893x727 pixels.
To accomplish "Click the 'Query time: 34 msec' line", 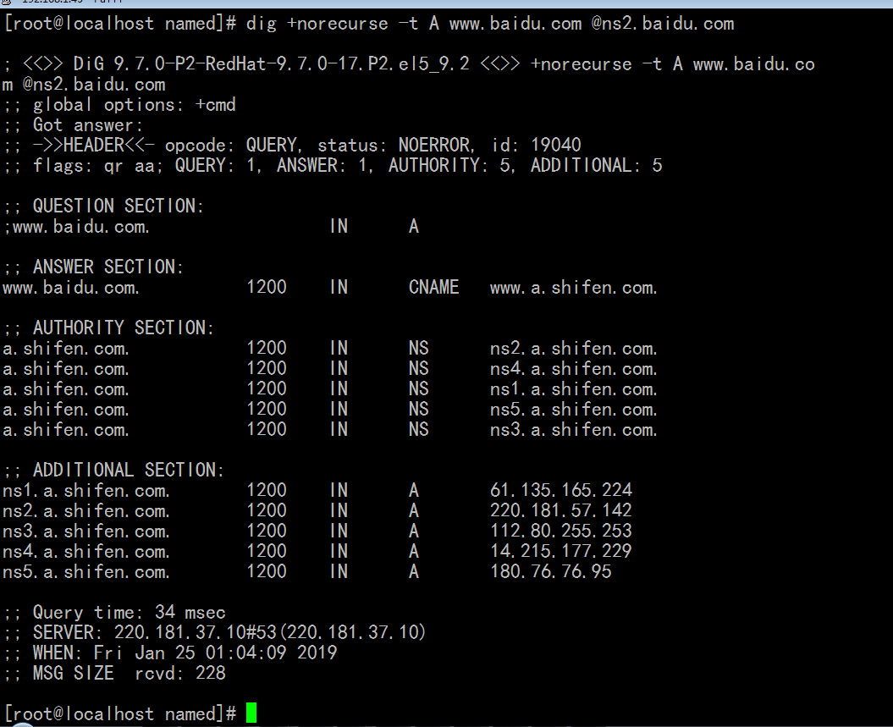I will [x=114, y=613].
